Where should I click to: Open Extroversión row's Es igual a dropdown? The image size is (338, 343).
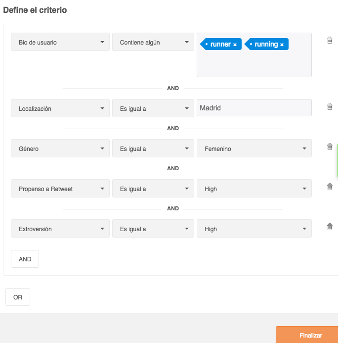[153, 228]
